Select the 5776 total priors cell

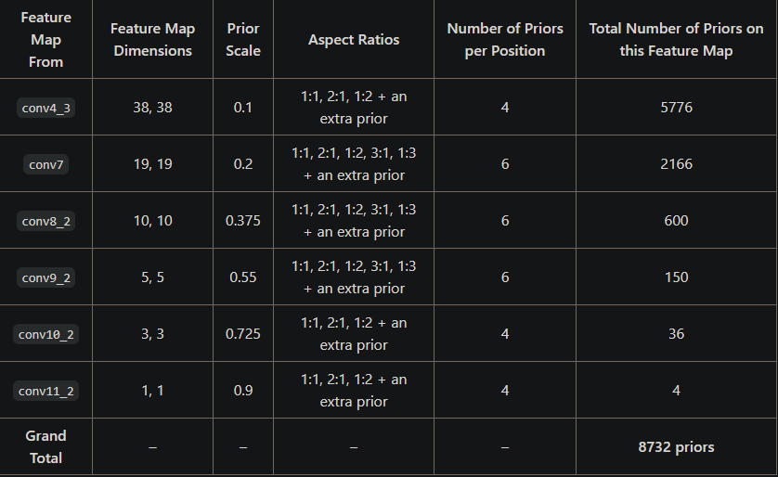click(x=676, y=107)
